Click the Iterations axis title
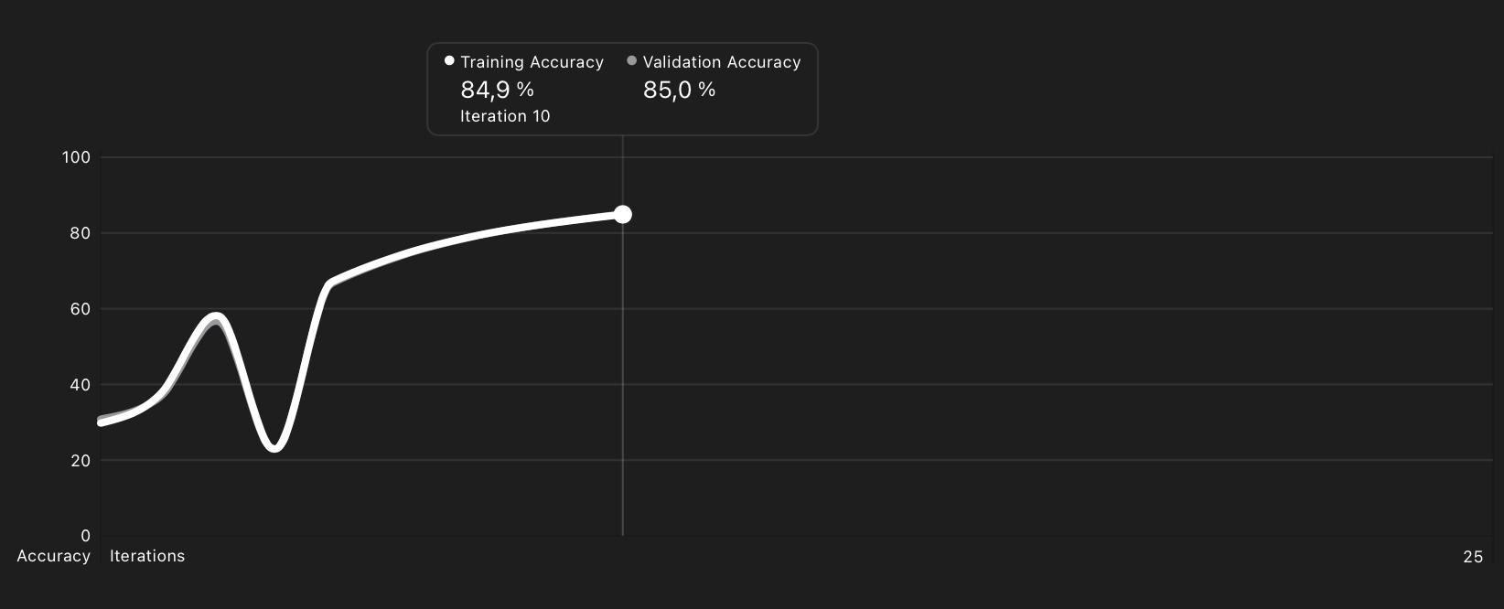 147,556
